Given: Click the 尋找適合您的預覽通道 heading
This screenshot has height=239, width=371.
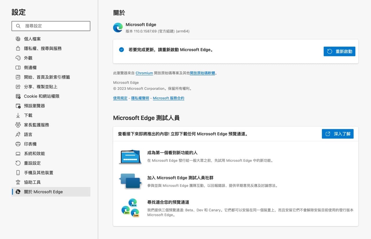Looking at the screenshot, I should [168, 202].
